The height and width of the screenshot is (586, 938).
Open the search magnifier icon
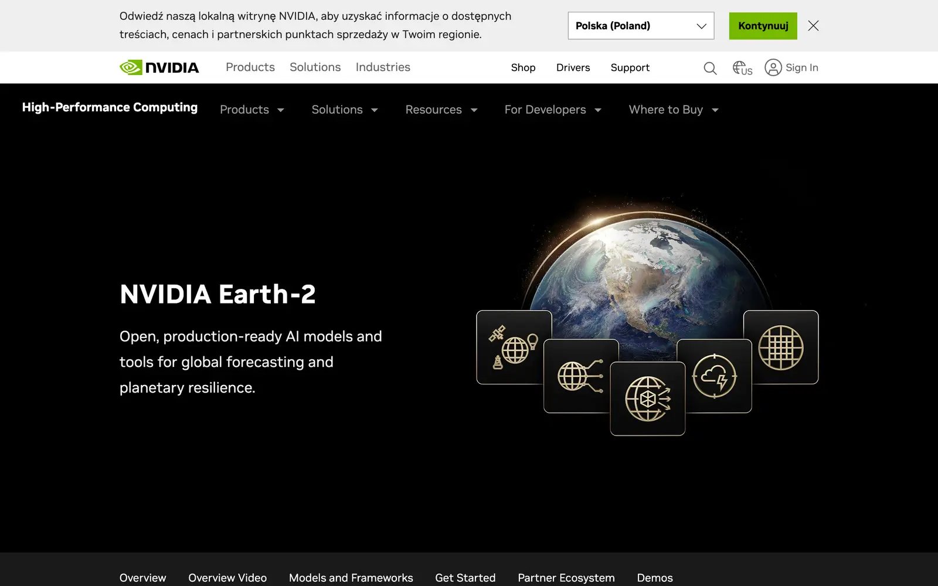tap(710, 68)
